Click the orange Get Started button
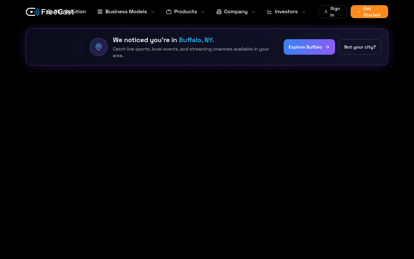The image size is (414, 259). click(369, 12)
